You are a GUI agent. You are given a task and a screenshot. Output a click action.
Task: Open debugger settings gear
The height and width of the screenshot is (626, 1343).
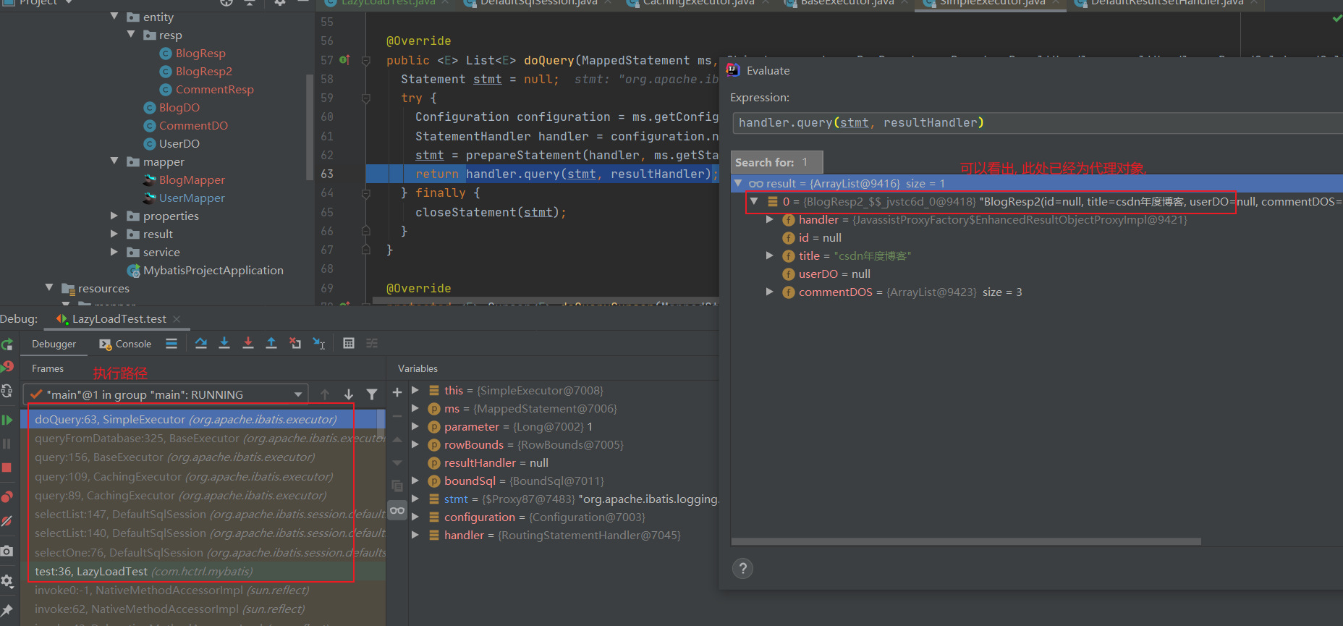click(x=7, y=580)
